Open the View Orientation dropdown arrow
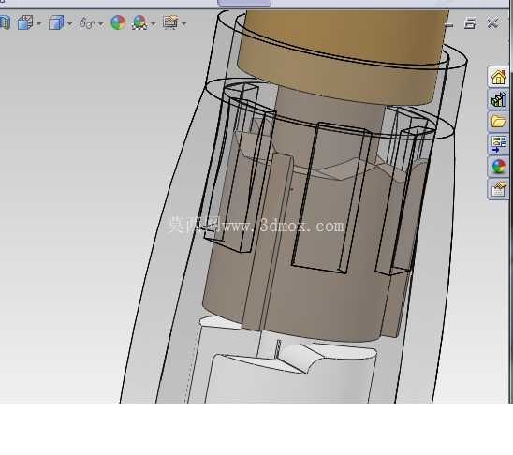Image resolution: width=513 pixels, height=455 pixels. pyautogui.click(x=39, y=24)
